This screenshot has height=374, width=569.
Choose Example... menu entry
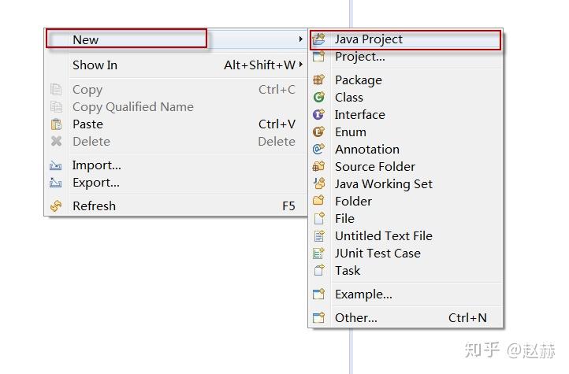(x=363, y=294)
